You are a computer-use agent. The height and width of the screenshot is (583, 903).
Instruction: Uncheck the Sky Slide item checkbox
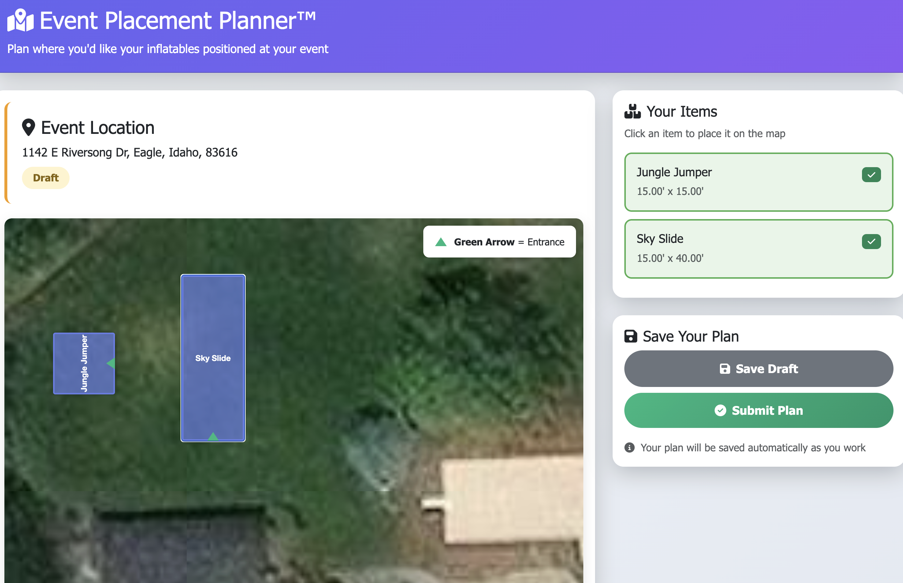click(871, 241)
